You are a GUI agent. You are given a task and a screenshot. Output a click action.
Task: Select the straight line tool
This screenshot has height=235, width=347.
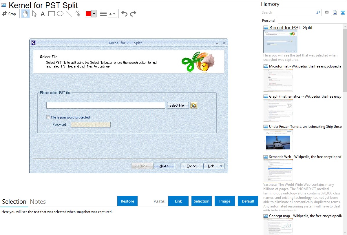(69, 14)
